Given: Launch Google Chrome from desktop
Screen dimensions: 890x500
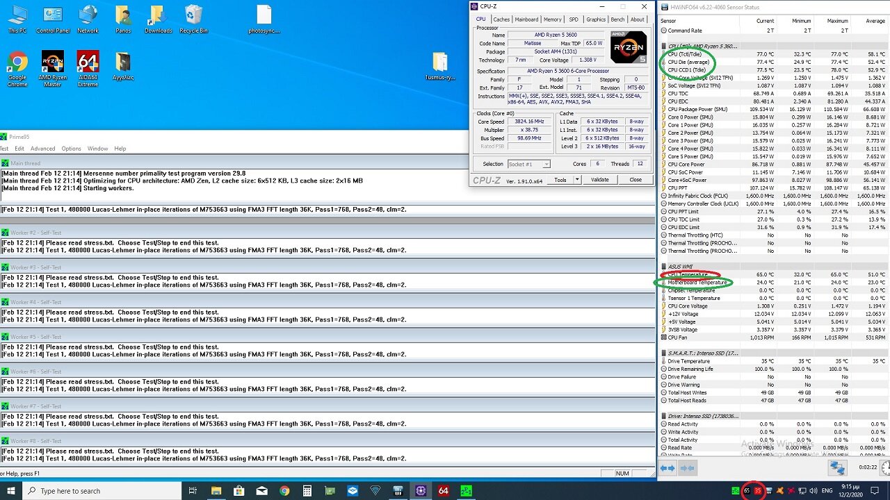Looking at the screenshot, I should (17, 69).
